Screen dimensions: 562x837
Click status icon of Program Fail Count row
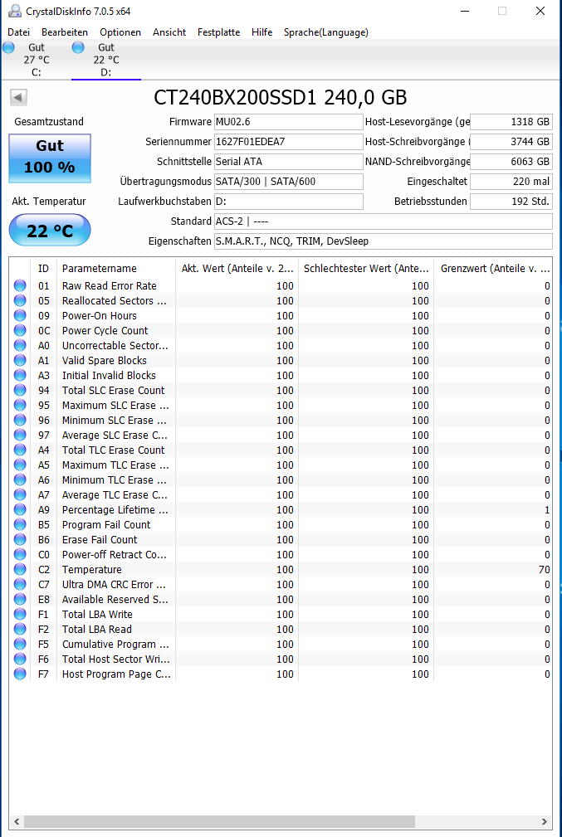20,525
